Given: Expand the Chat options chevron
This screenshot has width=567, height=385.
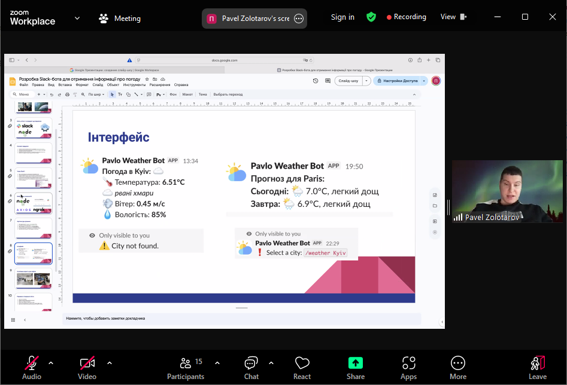Looking at the screenshot, I should (x=271, y=362).
